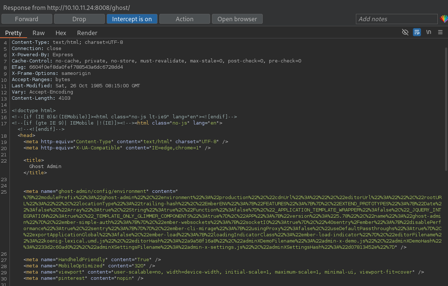The image size is (448, 286).
Task: Click the Forward button
Action: click(27, 19)
